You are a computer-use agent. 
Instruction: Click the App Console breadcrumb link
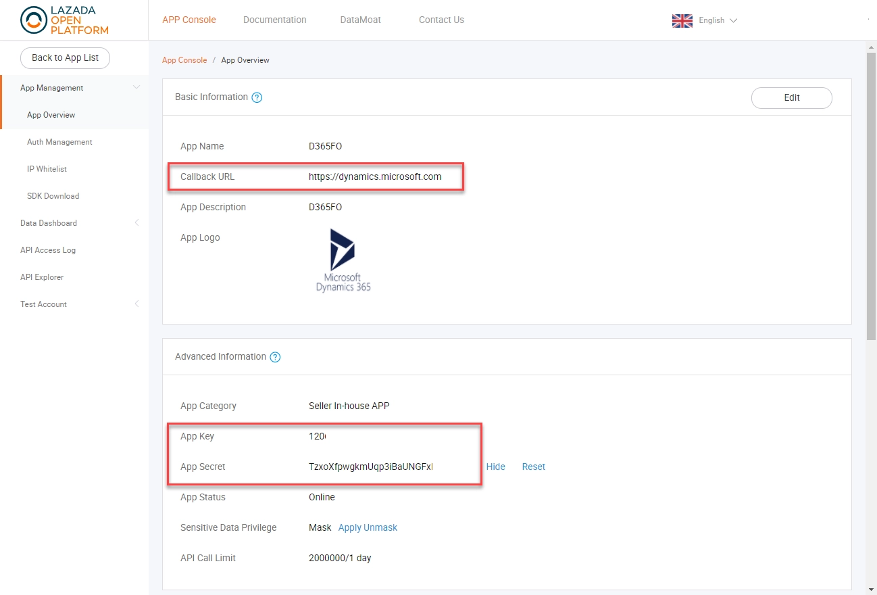(184, 60)
